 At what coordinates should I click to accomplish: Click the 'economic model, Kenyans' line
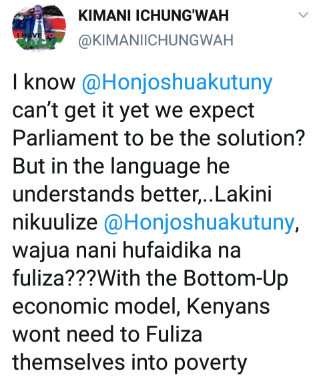click(141, 306)
